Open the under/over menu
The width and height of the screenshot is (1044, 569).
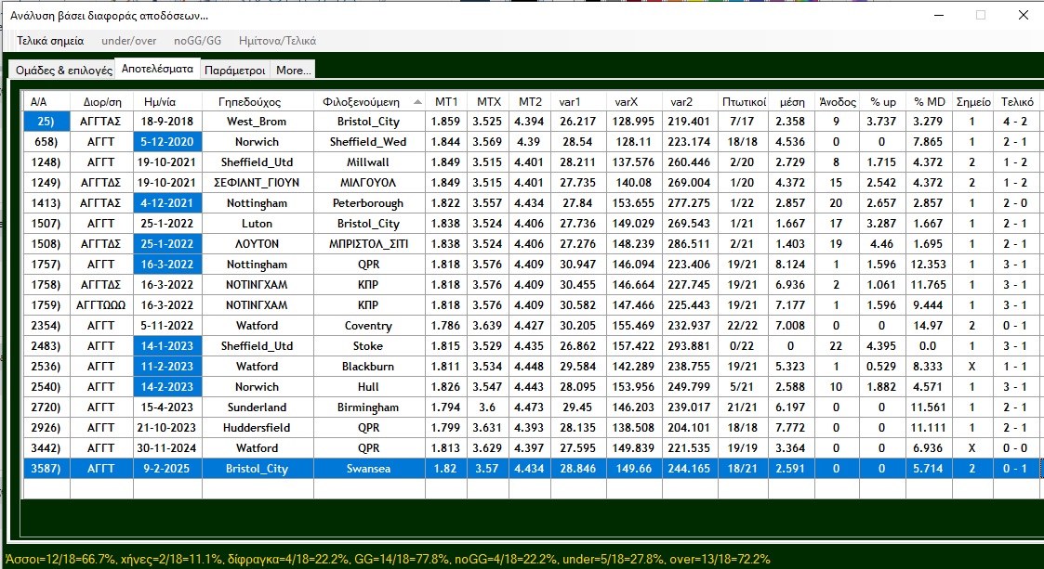[x=129, y=41]
